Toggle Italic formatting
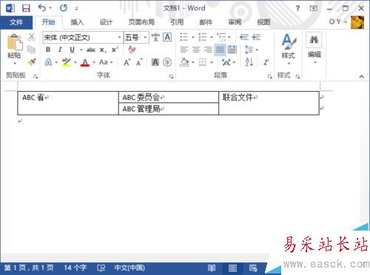 pos(60,50)
